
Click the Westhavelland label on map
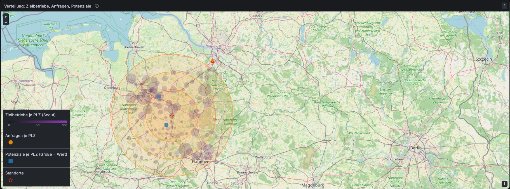(359, 133)
